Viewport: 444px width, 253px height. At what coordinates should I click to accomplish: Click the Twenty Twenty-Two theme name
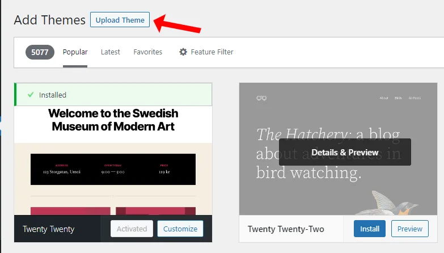286,229
